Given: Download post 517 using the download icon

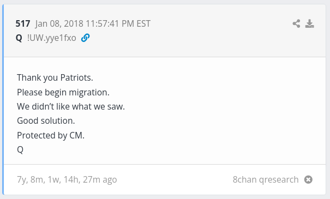Looking at the screenshot, I should [310, 23].
